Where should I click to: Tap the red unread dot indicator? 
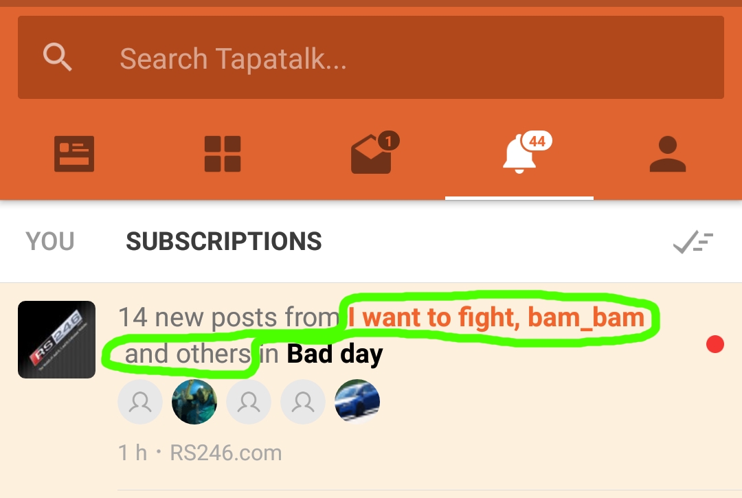click(715, 344)
